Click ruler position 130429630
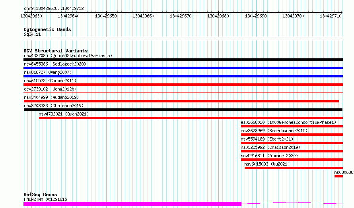Screen dimensions: 354x208 [x=31, y=16]
